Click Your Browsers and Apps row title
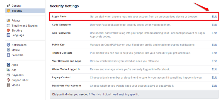This screenshot has height=100, width=223. coord(67,61)
